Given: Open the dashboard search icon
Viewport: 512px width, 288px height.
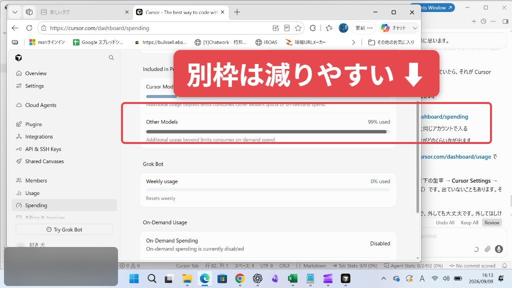Looking at the screenshot, I should [111, 58].
